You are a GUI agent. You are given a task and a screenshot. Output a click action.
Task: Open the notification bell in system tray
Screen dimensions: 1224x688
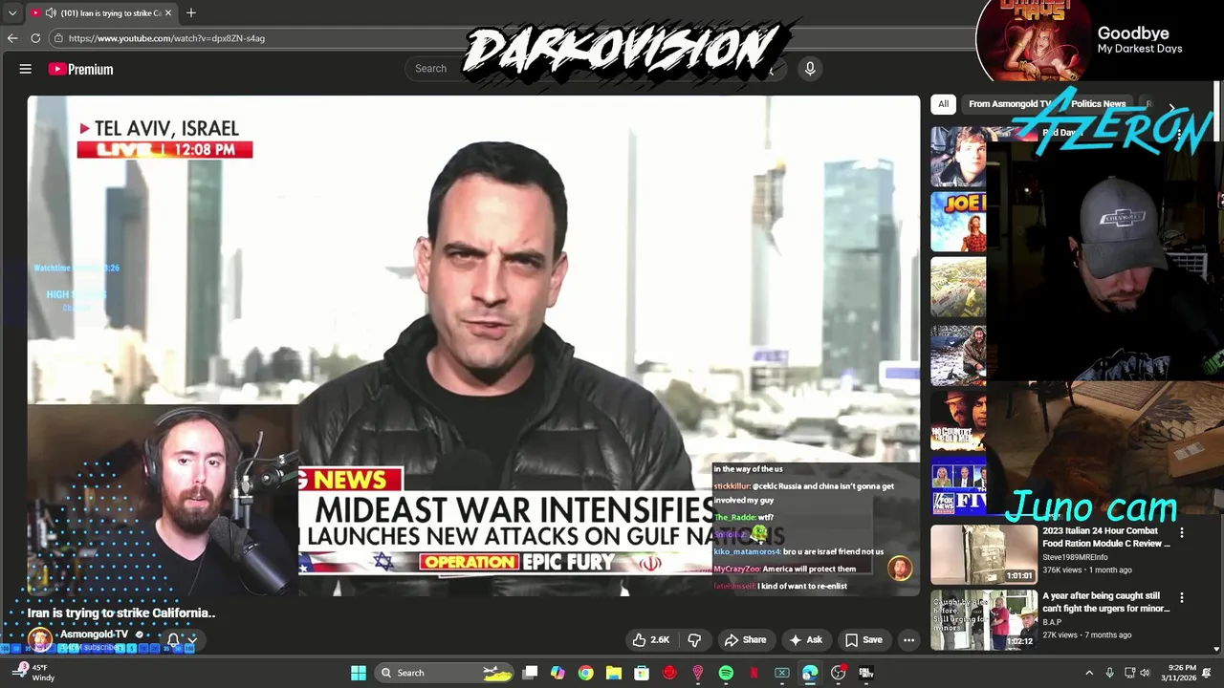[1207, 673]
